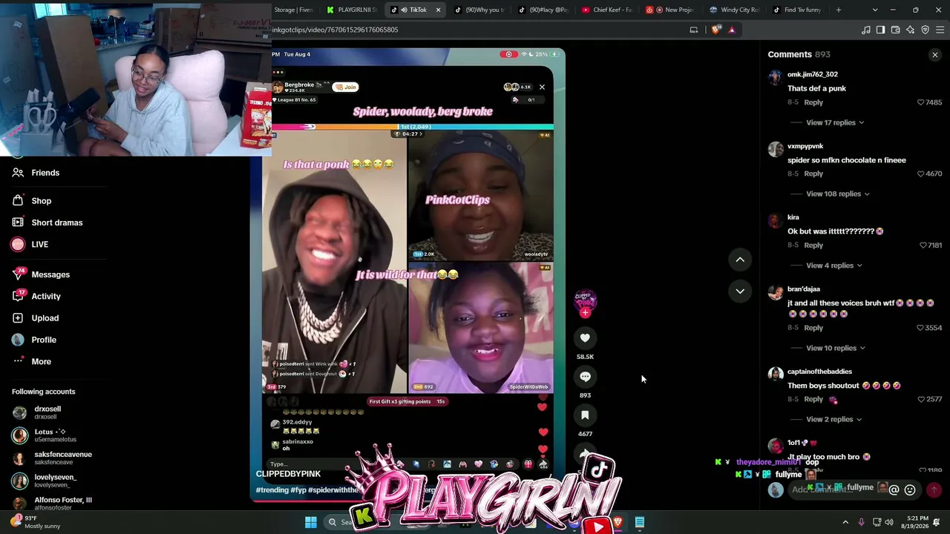Viewport: 950px width, 534px height.
Task: Like vxmpypvnk's comment
Action: (x=921, y=174)
